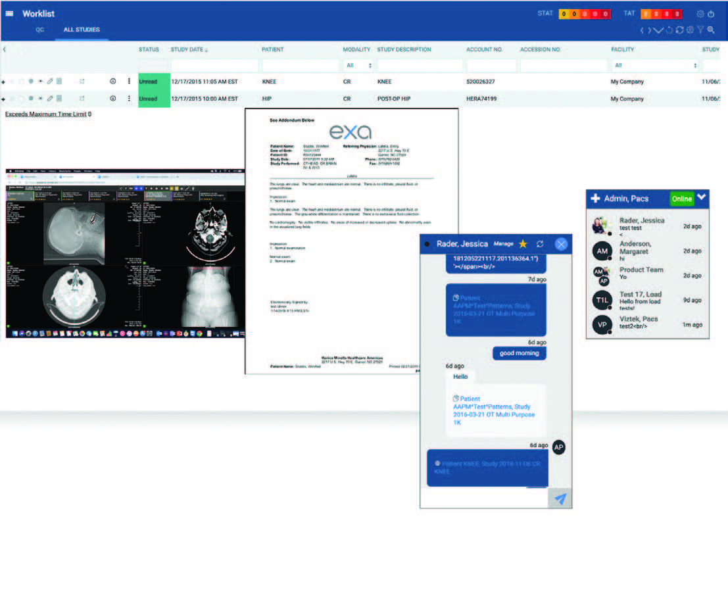
Task: Select the header checkbox for all studies
Action: coord(21,51)
